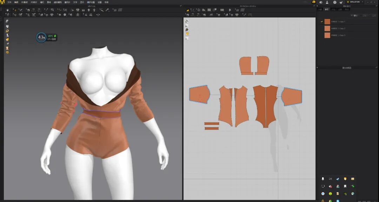Click the yellow cloud icon in top bar
Image resolution: width=379 pixels, height=202 pixels.
point(314,2)
